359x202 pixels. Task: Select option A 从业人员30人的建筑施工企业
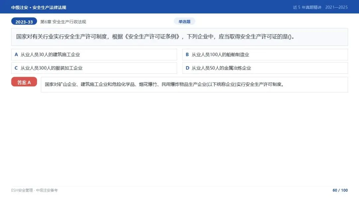click(94, 55)
